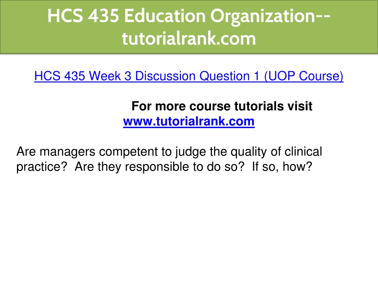Click '(UOP Course)' in the blue link
This screenshot has width=378, height=283.
point(304,76)
